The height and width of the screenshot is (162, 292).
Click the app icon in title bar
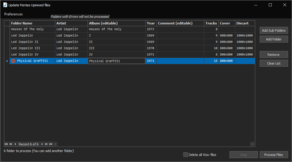[x=5, y=5]
